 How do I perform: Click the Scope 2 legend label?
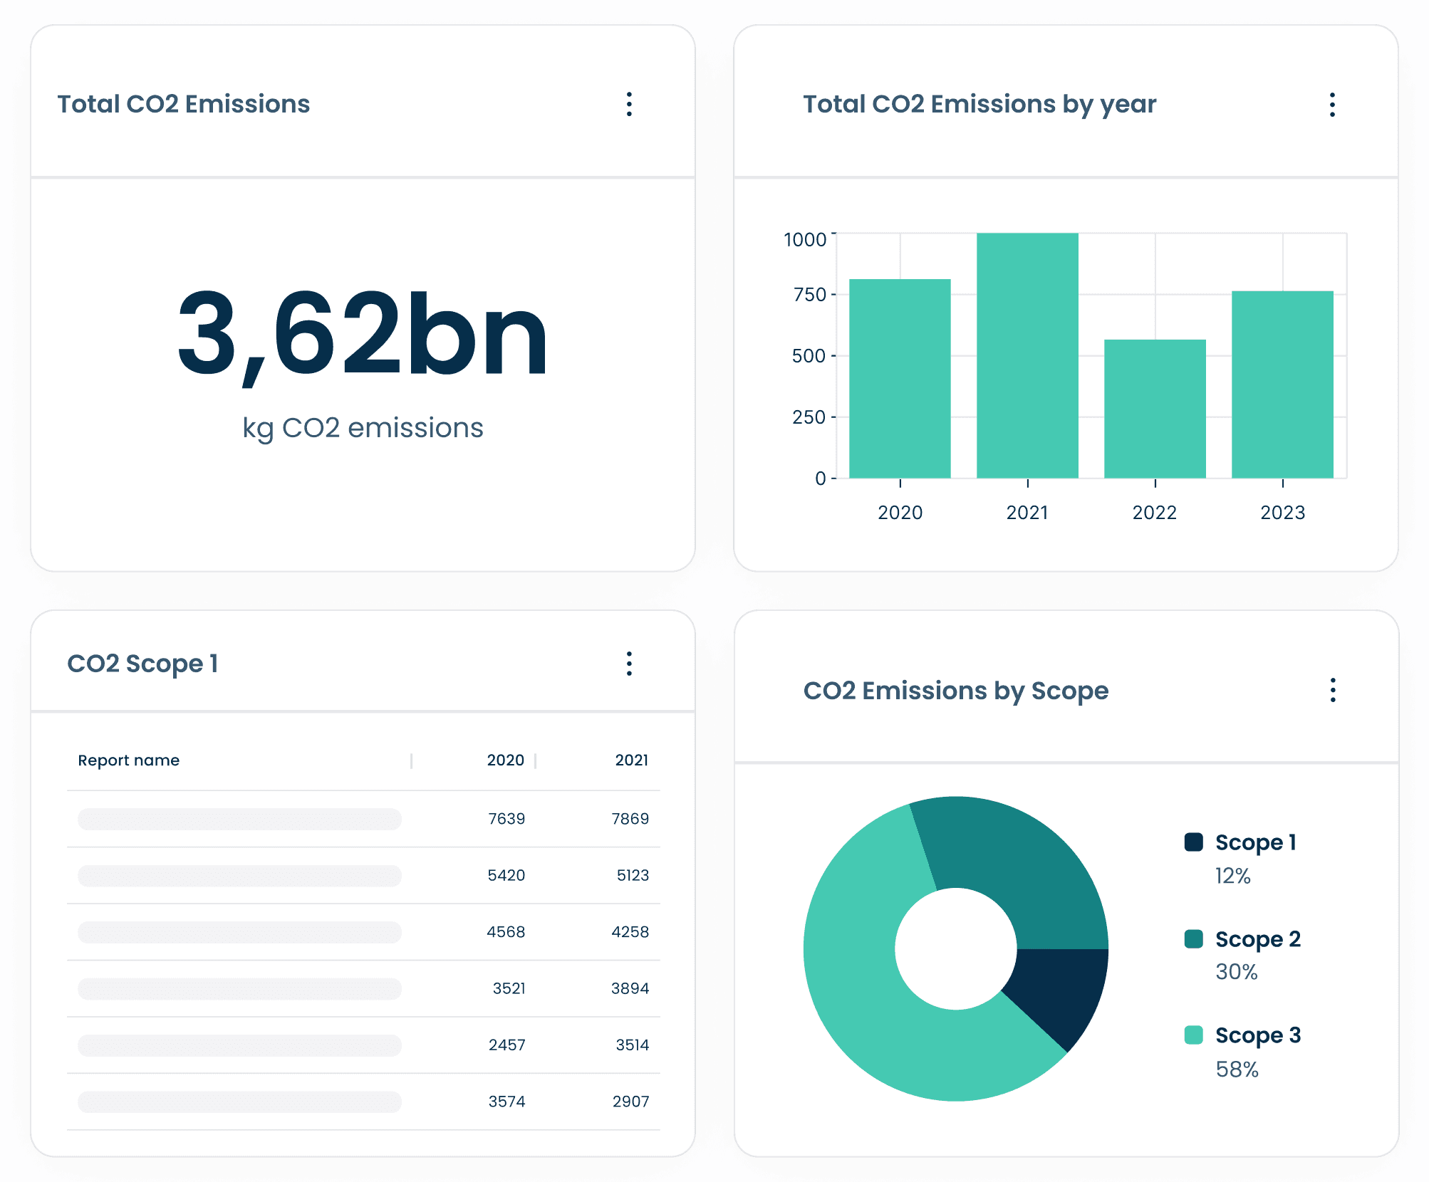(x=1258, y=939)
